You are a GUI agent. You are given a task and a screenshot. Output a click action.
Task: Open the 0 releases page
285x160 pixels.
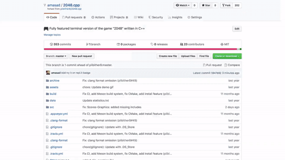(159, 44)
